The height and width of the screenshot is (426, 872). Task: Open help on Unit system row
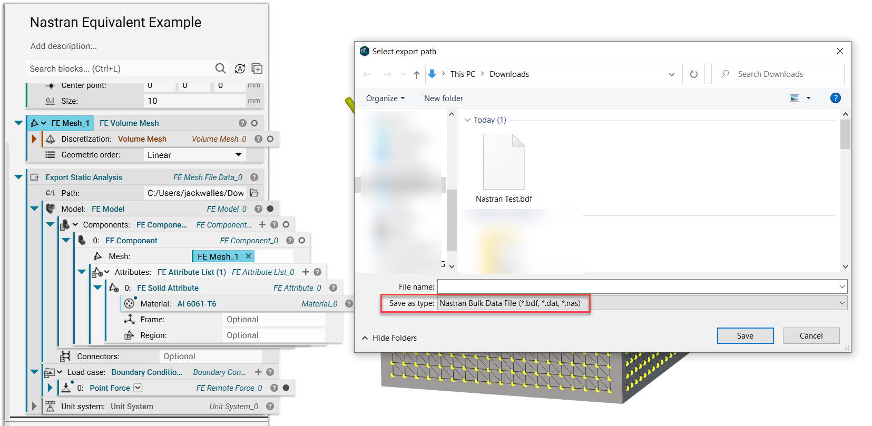pos(270,406)
